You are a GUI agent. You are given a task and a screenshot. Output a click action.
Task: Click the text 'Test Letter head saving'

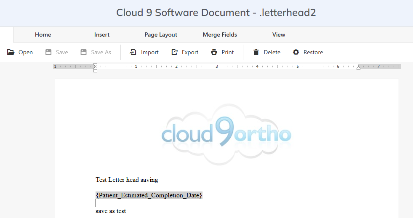[x=127, y=180]
